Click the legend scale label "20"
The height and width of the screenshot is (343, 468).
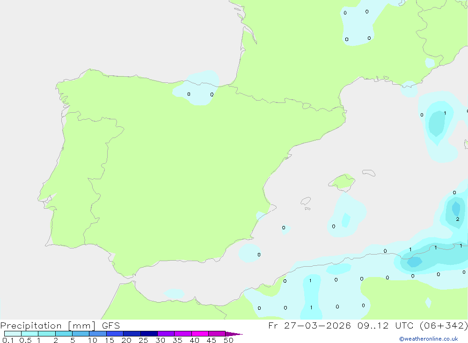coord(126,340)
